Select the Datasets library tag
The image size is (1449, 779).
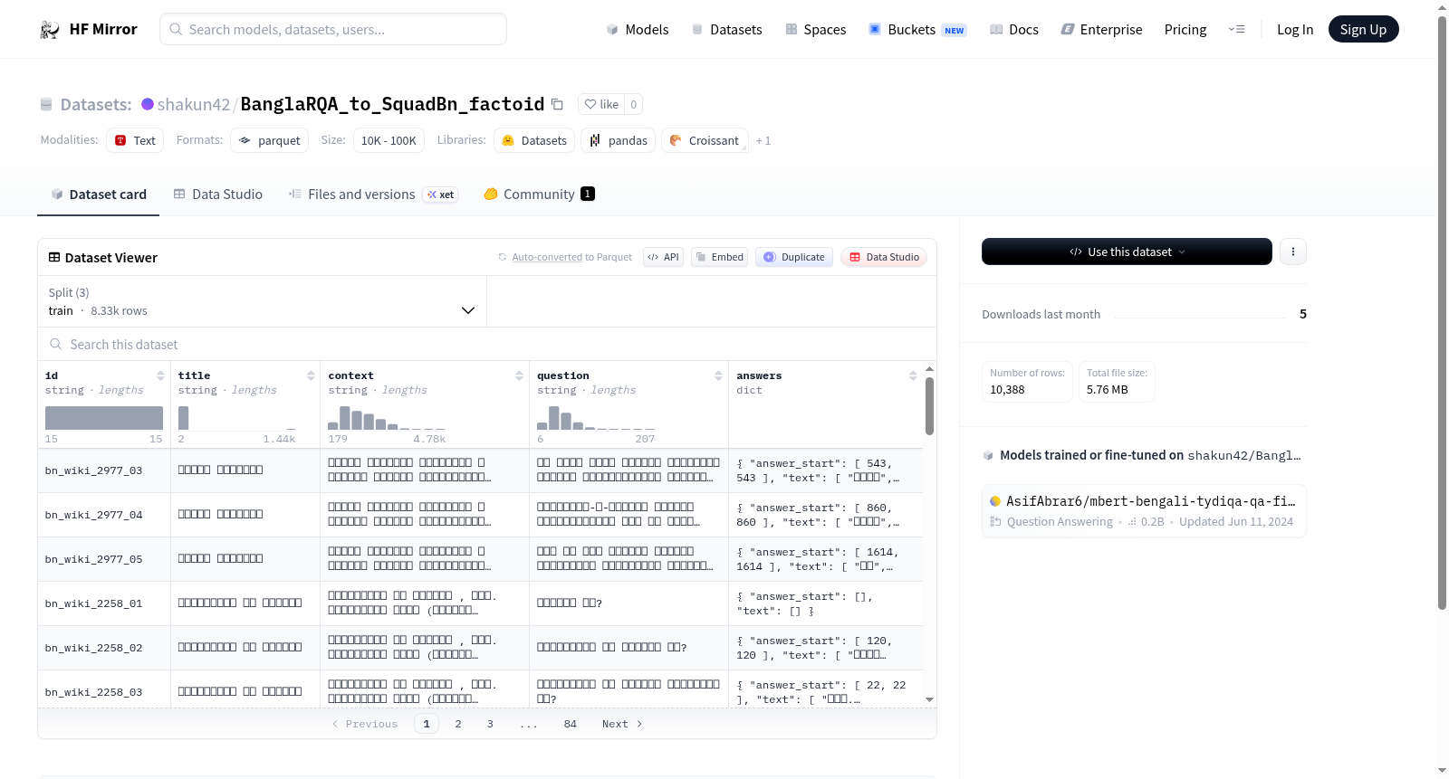(x=534, y=140)
